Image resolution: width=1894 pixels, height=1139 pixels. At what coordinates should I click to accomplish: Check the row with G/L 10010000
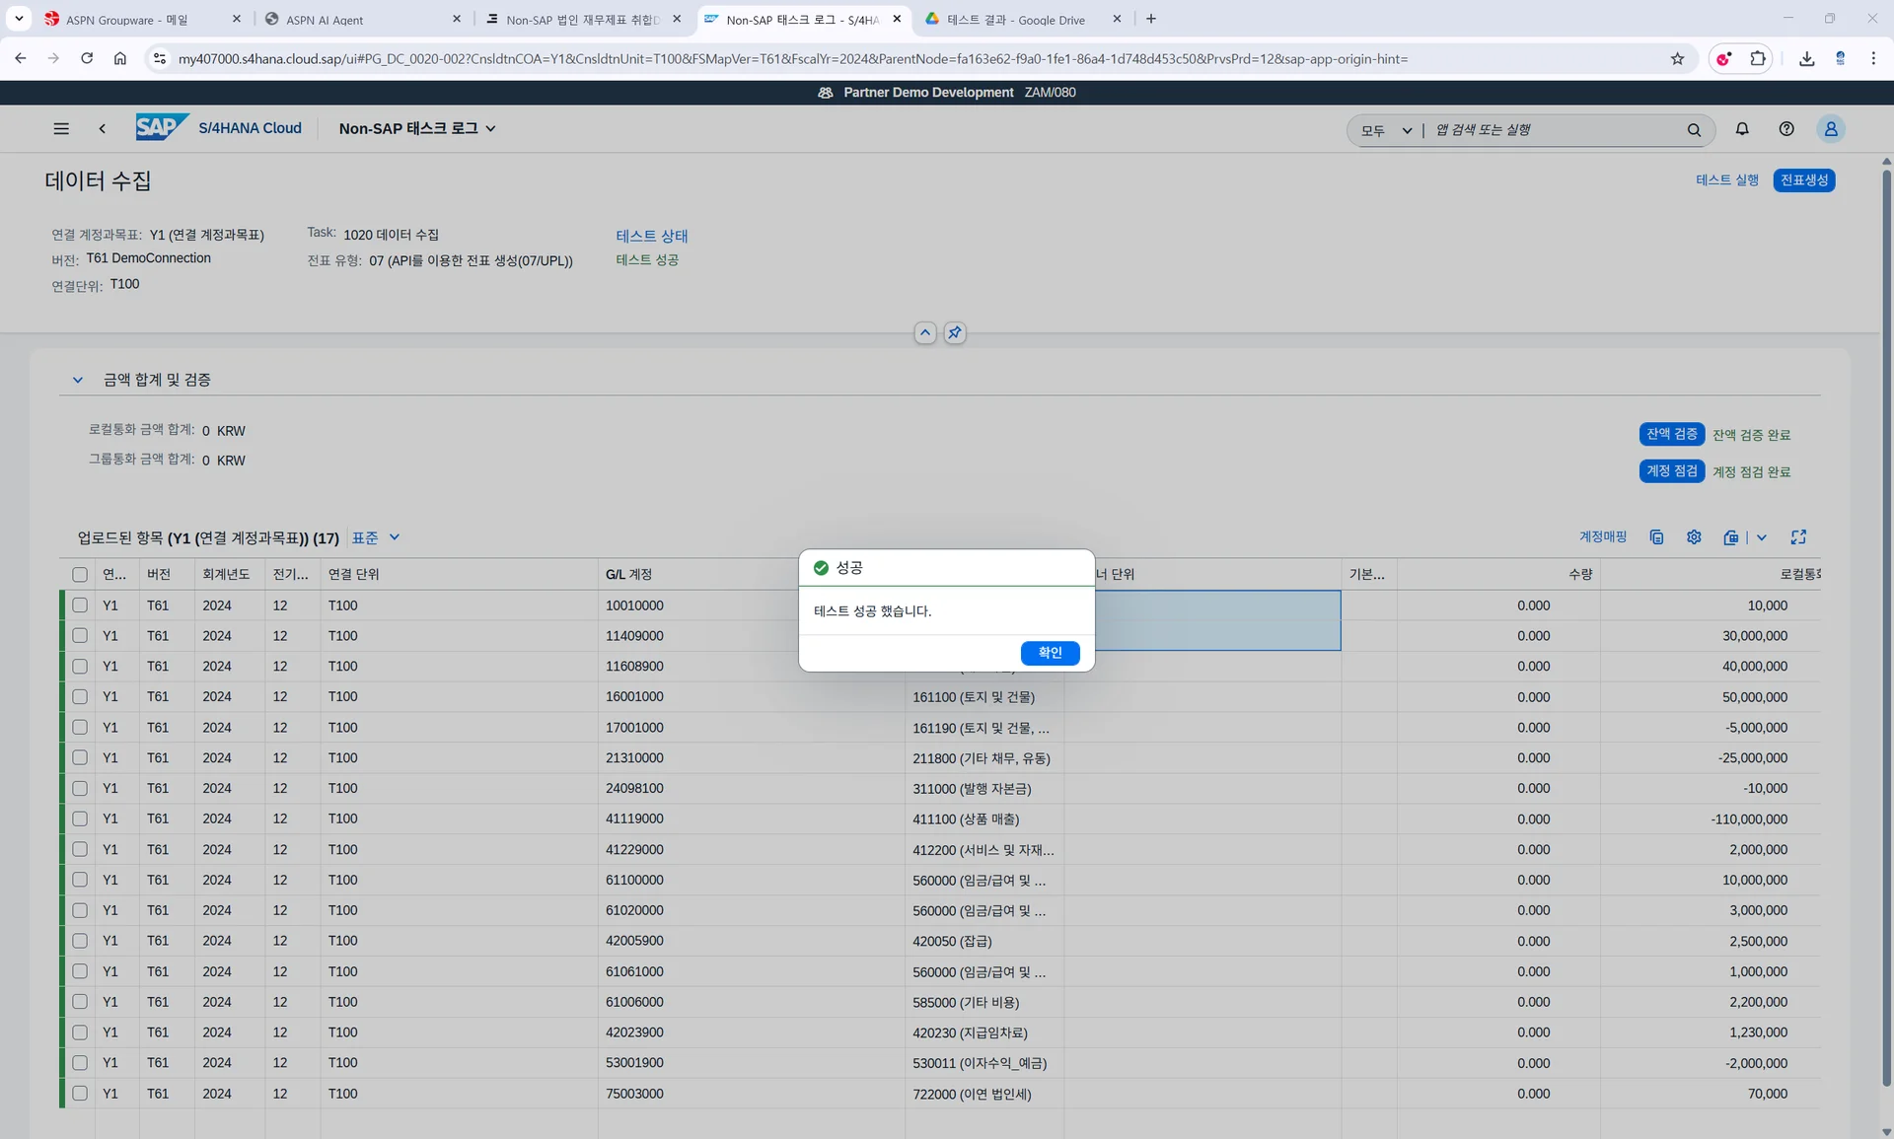(80, 605)
